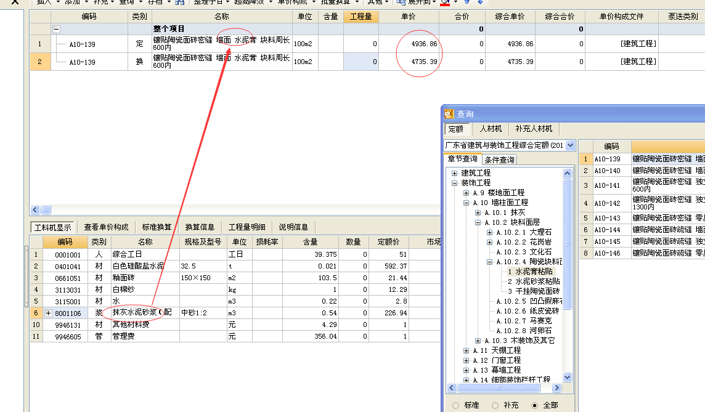Expand row 6 抹灰水泥砂浆 material
Screen dimensions: 705x412
(48, 313)
